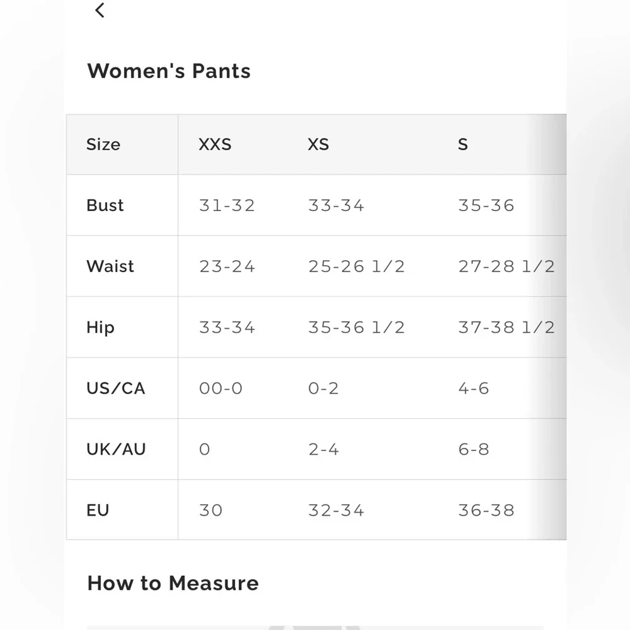The width and height of the screenshot is (630, 630).
Task: Click the faded right edge of size table
Action: tap(549, 327)
